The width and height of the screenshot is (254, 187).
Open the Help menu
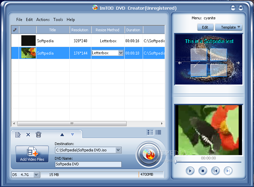tap(71, 20)
